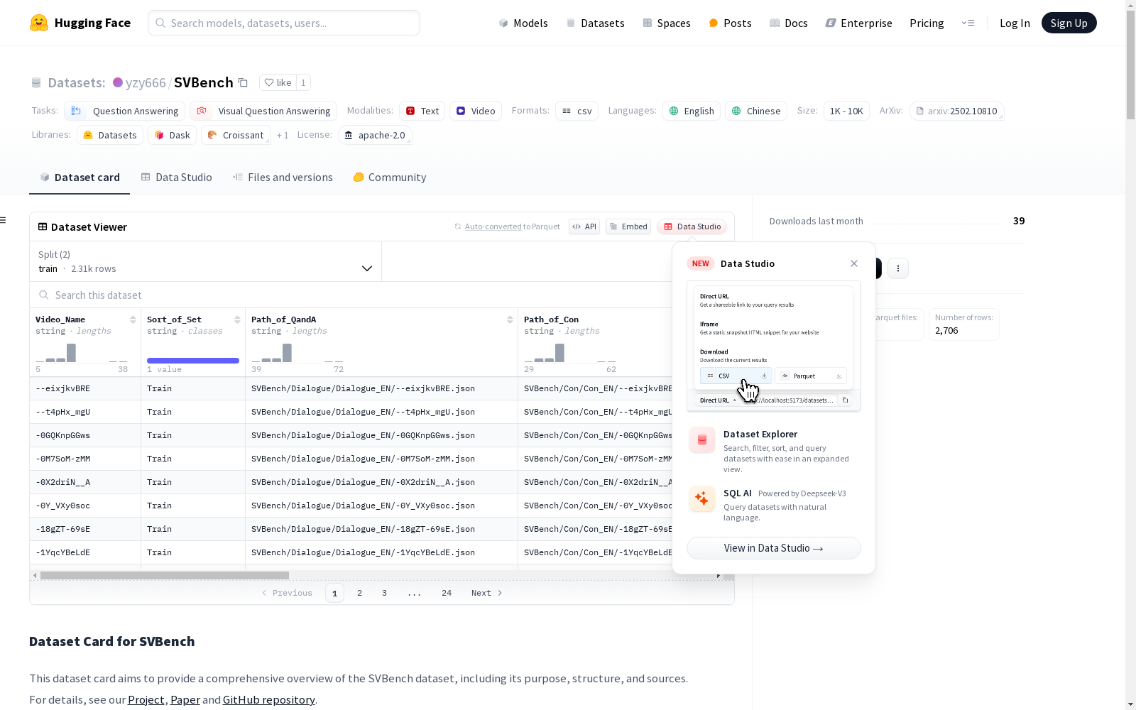Click the Croissant library tag
This screenshot has width=1136, height=710.
click(236, 135)
